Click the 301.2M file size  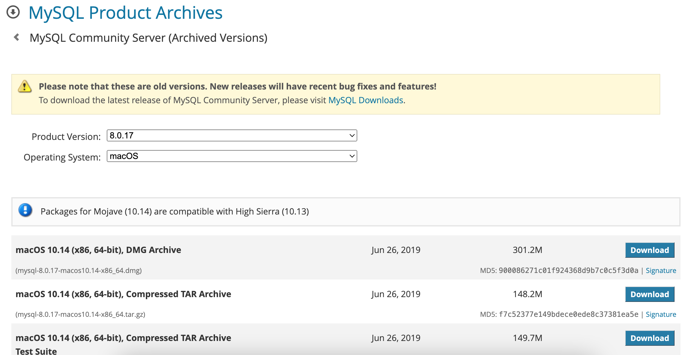pos(527,250)
